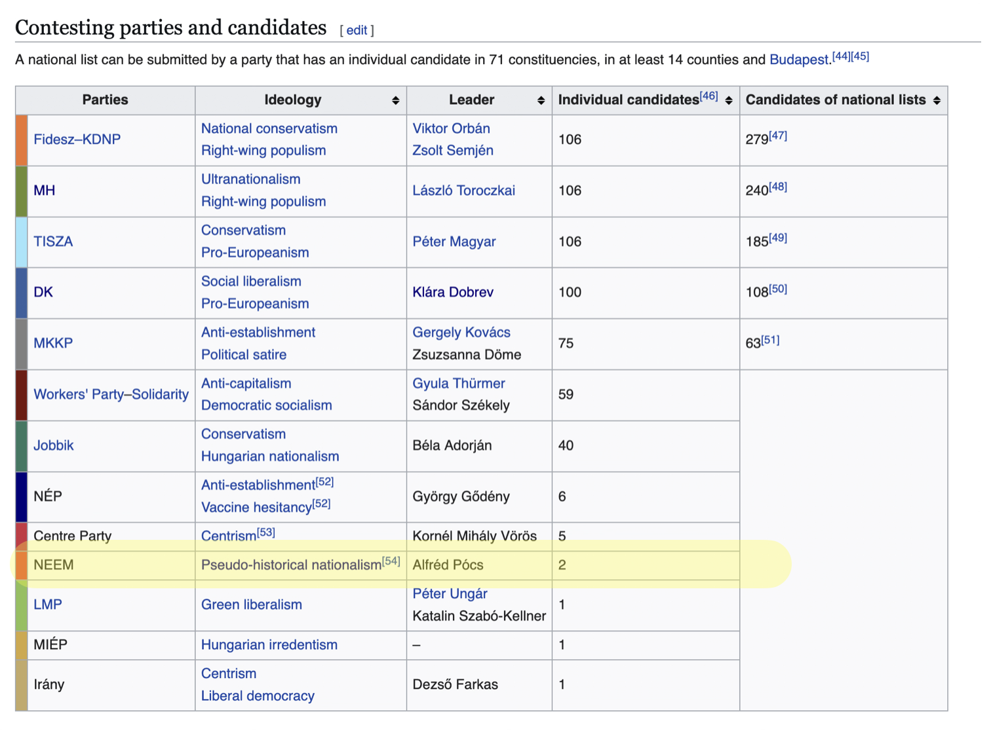Viewport: 991px width, 739px height.
Task: Sort table by Ideology column arrows
Action: click(395, 100)
